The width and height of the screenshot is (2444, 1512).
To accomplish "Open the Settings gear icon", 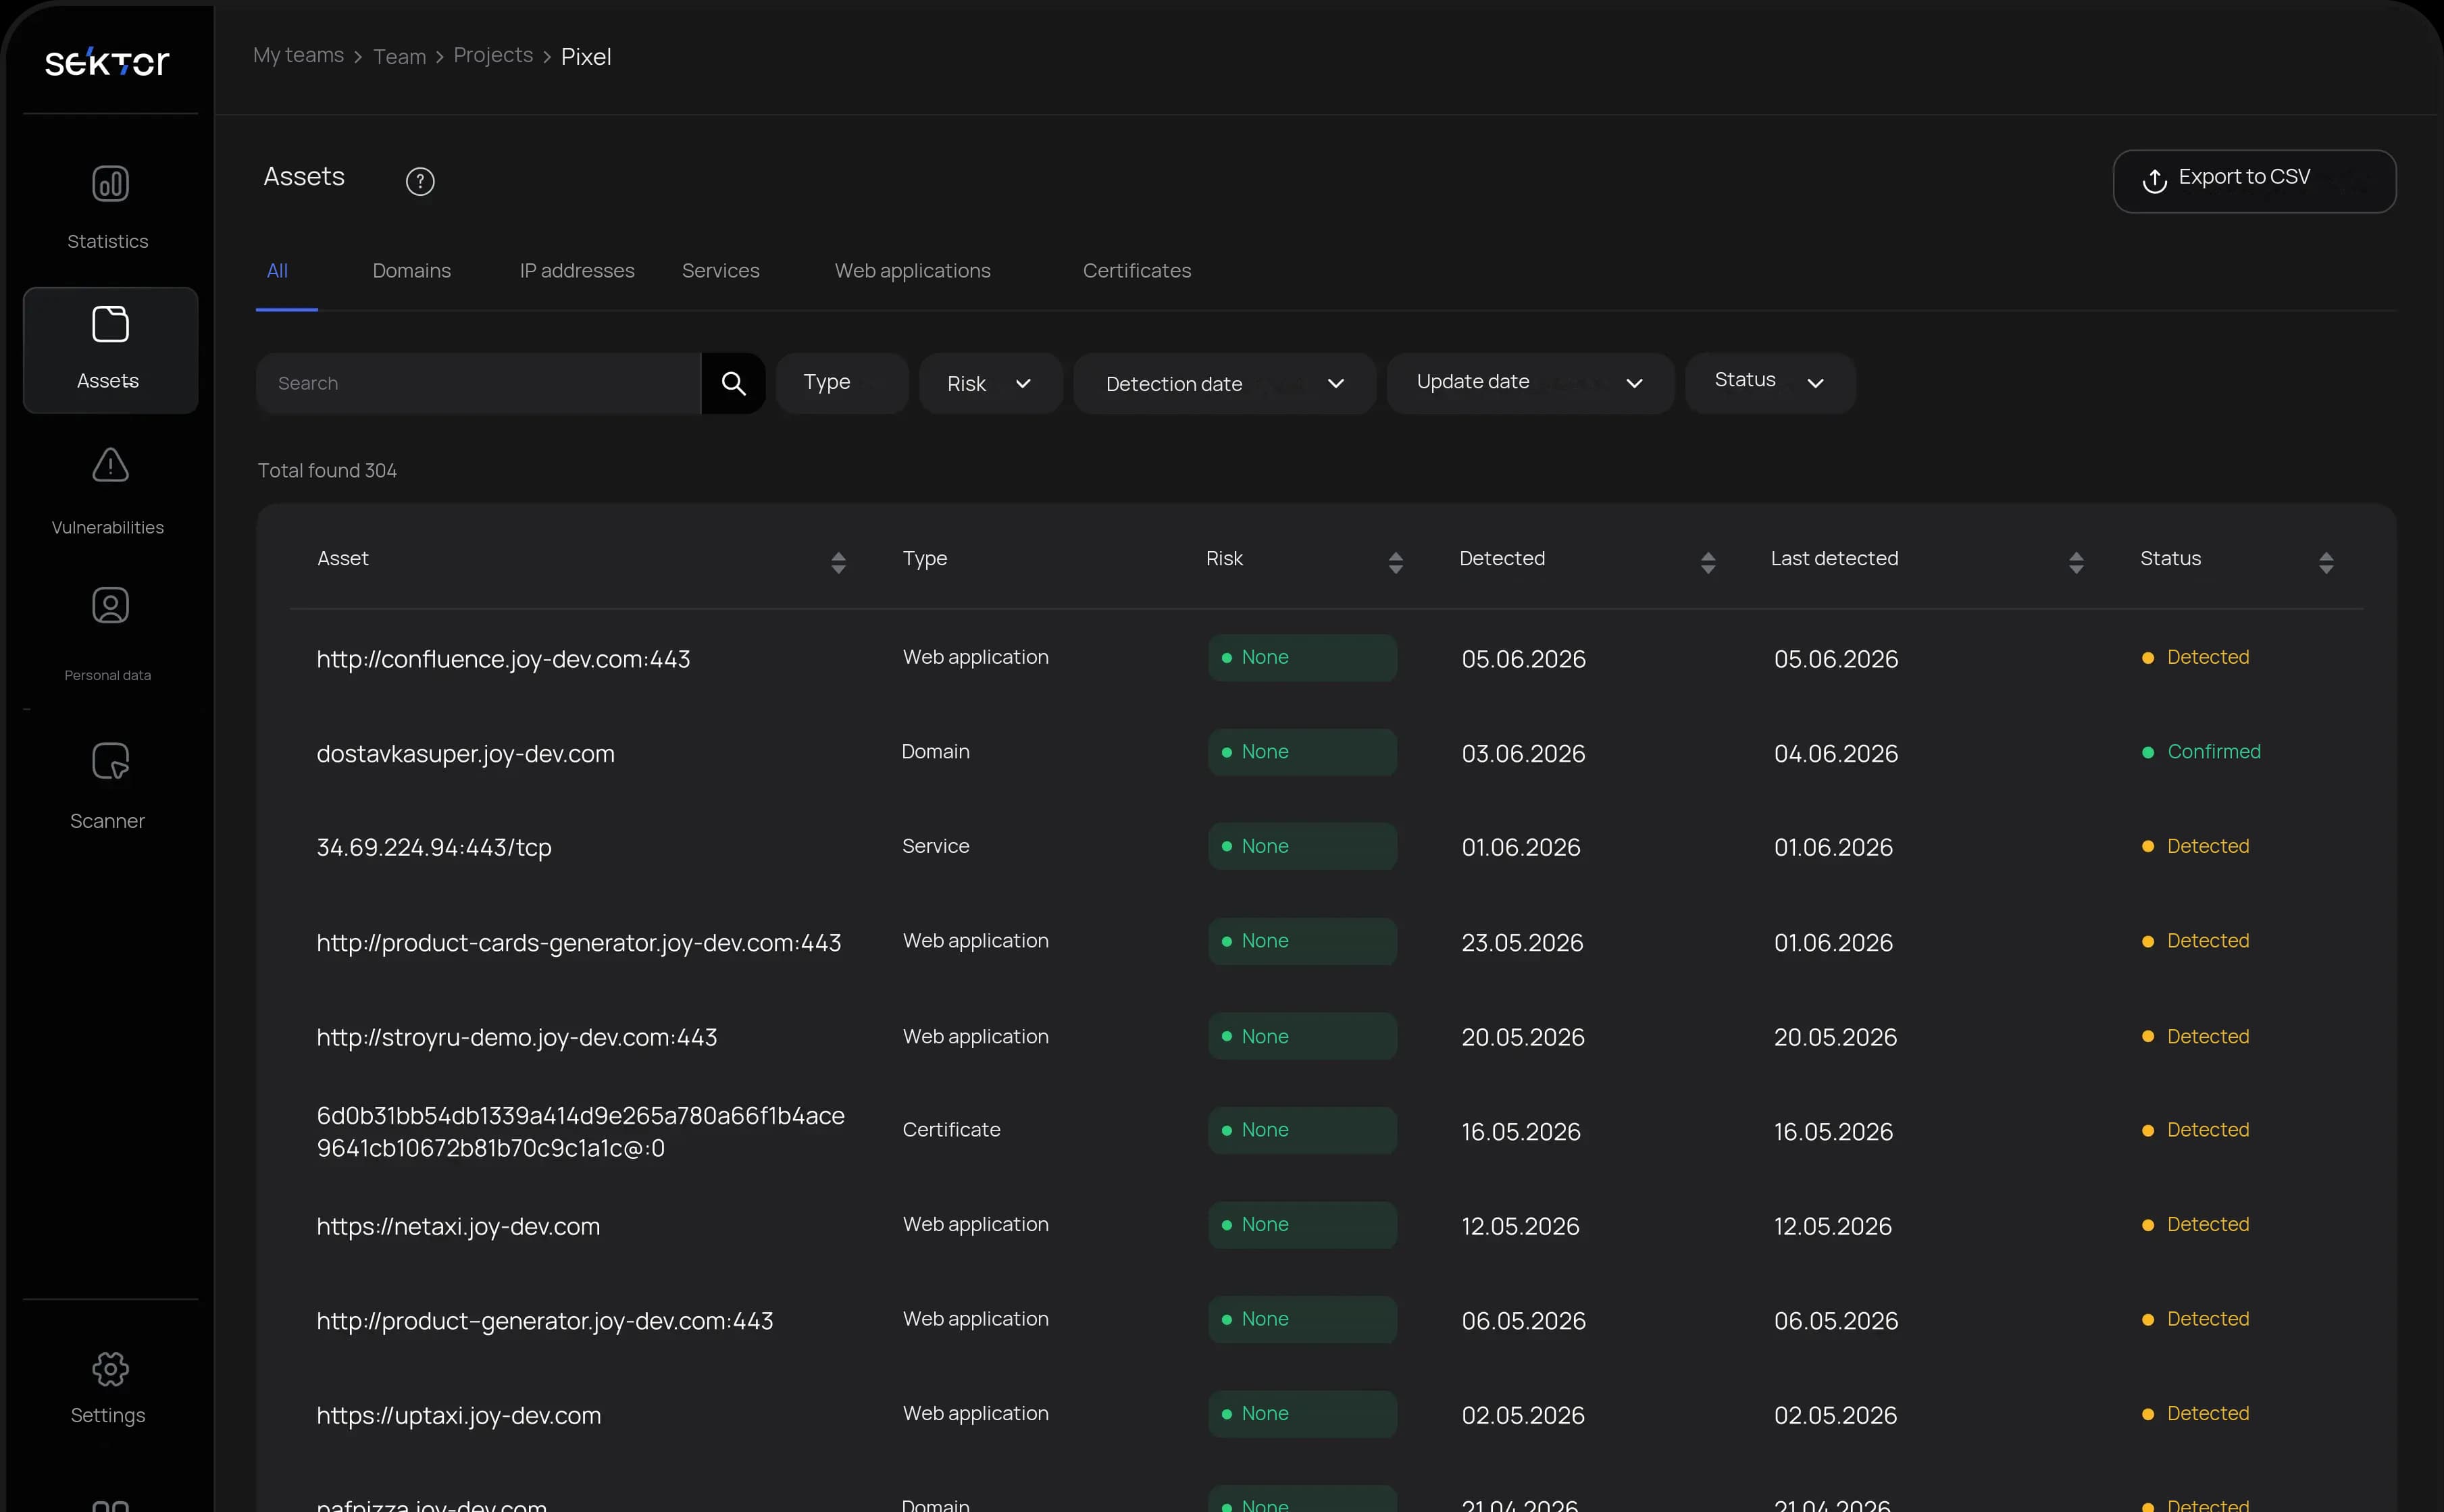I will click(110, 1369).
